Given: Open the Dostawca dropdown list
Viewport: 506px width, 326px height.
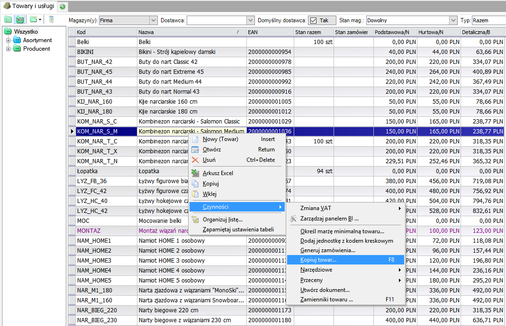Looking at the screenshot, I should coord(251,20).
